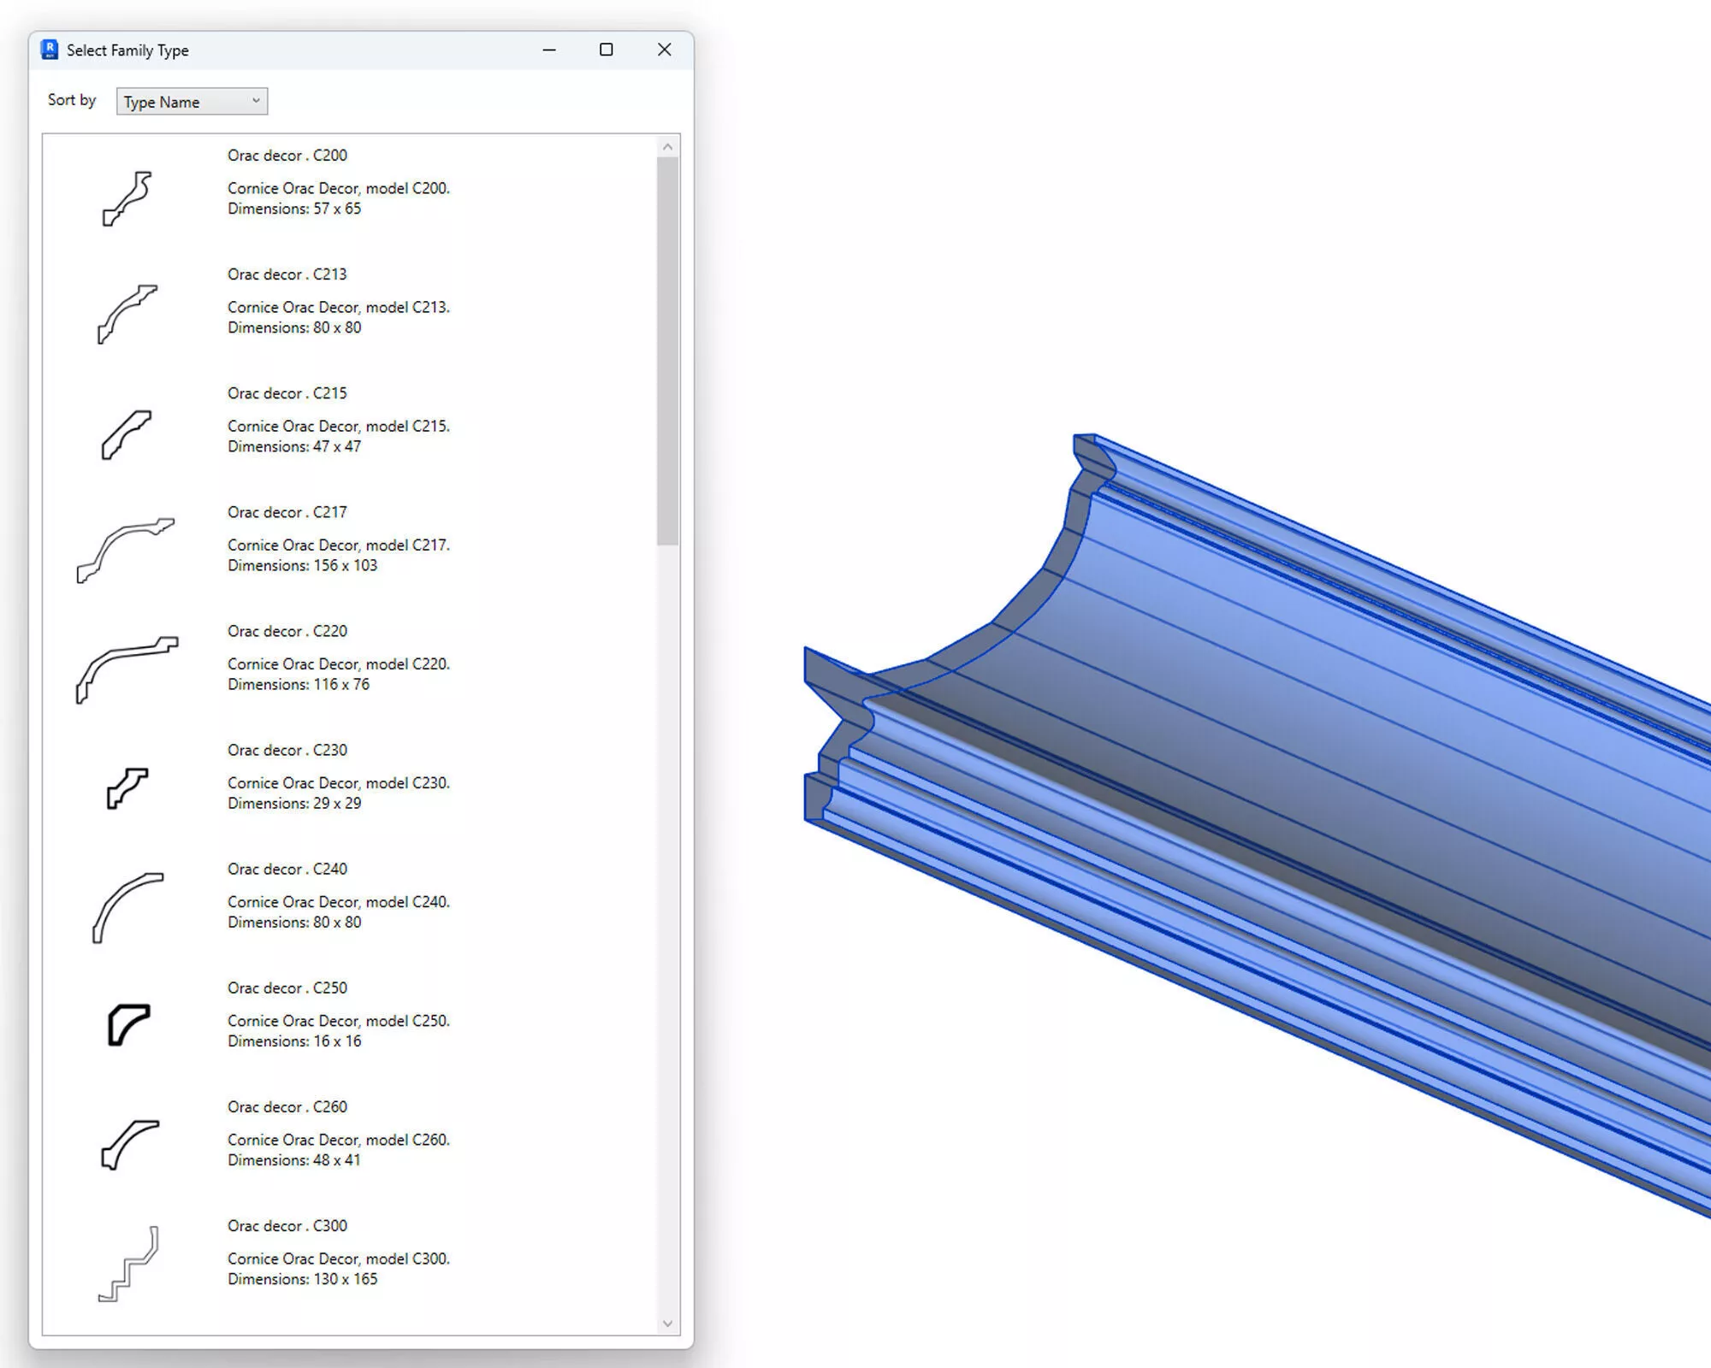Click the 'Select Family Type' window title
This screenshot has width=1711, height=1368.
(127, 50)
